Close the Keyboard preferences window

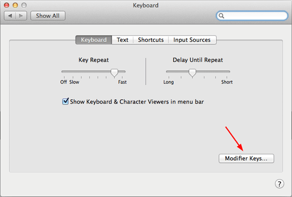point(7,5)
